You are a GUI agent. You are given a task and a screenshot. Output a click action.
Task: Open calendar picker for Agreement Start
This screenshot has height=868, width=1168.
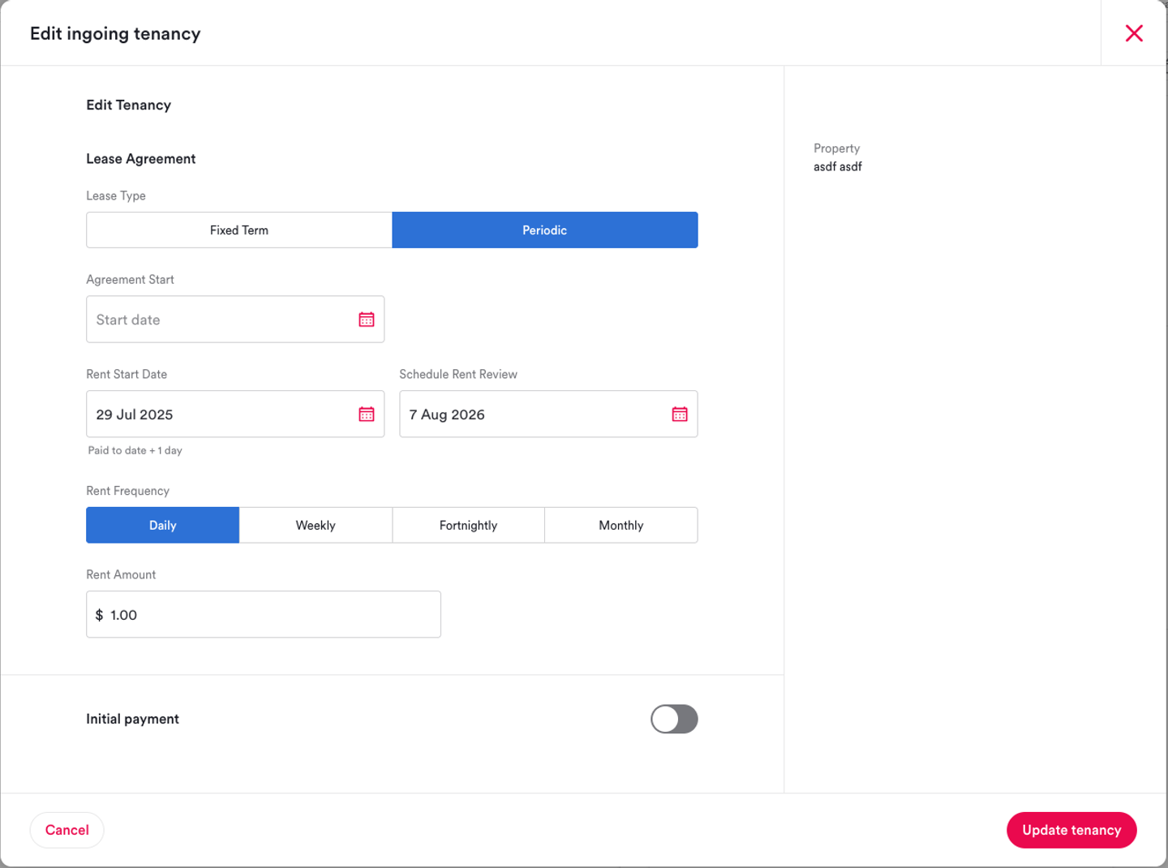pos(367,320)
